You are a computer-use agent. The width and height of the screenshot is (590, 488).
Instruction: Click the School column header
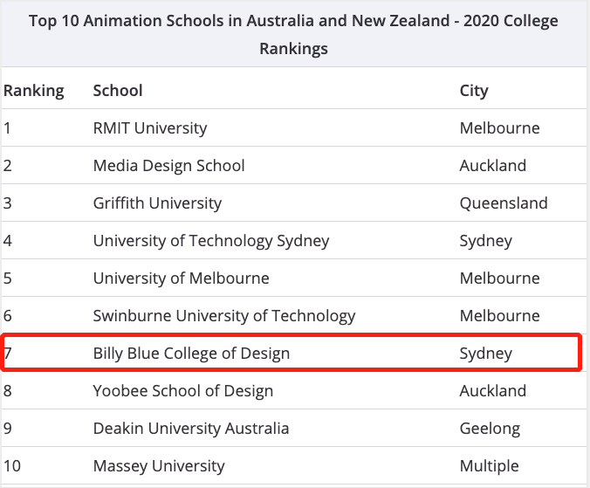118,91
